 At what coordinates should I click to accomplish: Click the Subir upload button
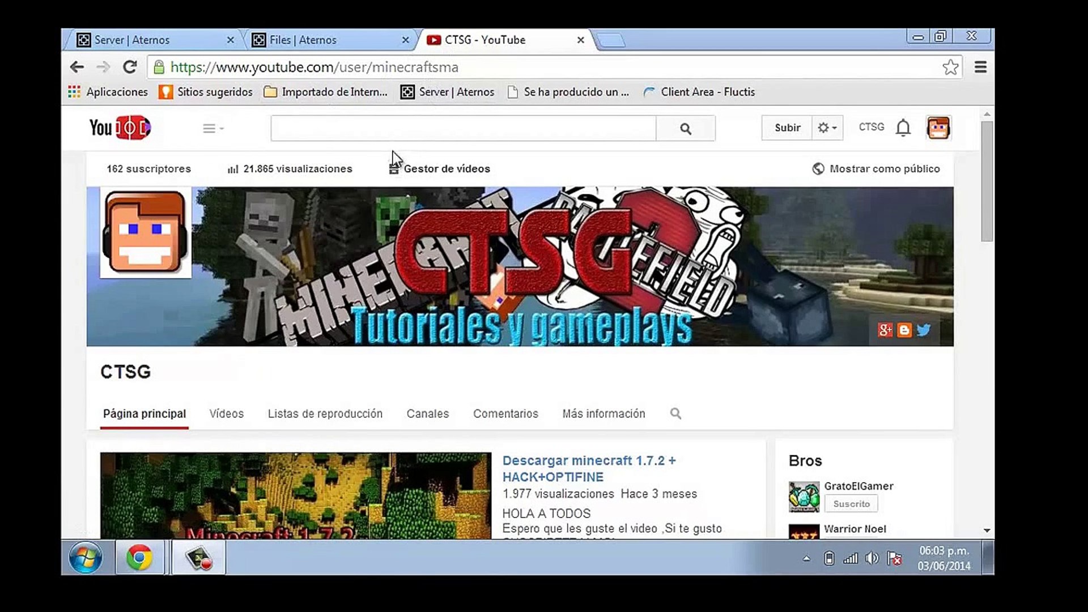(787, 128)
